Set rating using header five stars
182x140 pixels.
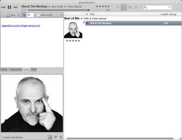point(103,6)
